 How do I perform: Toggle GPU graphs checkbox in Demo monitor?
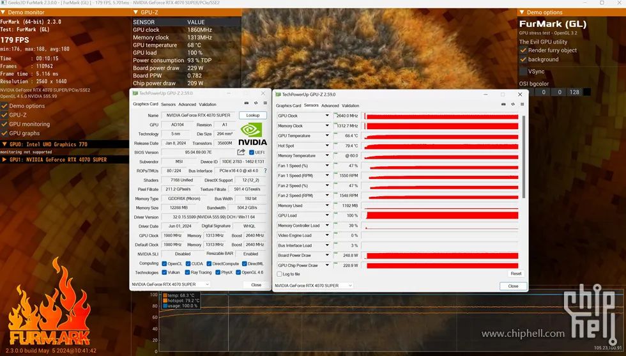pyautogui.click(x=4, y=134)
